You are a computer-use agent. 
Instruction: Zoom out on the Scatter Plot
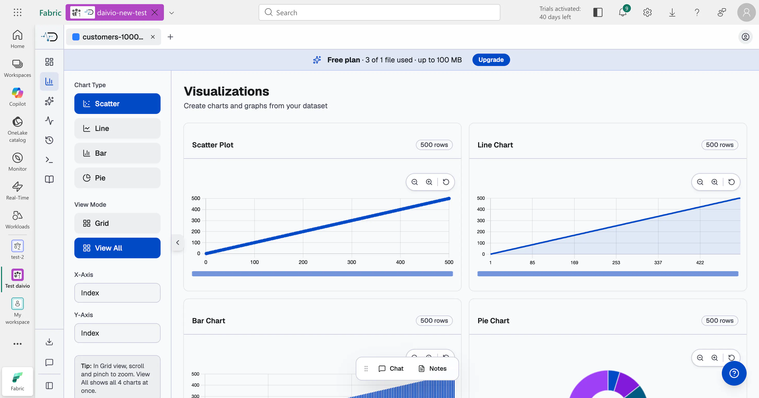[415, 182]
